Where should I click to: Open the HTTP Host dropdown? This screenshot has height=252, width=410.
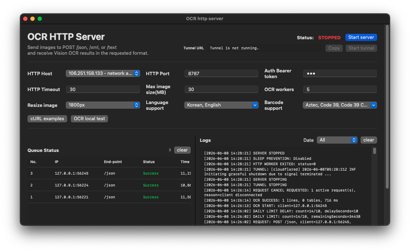103,73
